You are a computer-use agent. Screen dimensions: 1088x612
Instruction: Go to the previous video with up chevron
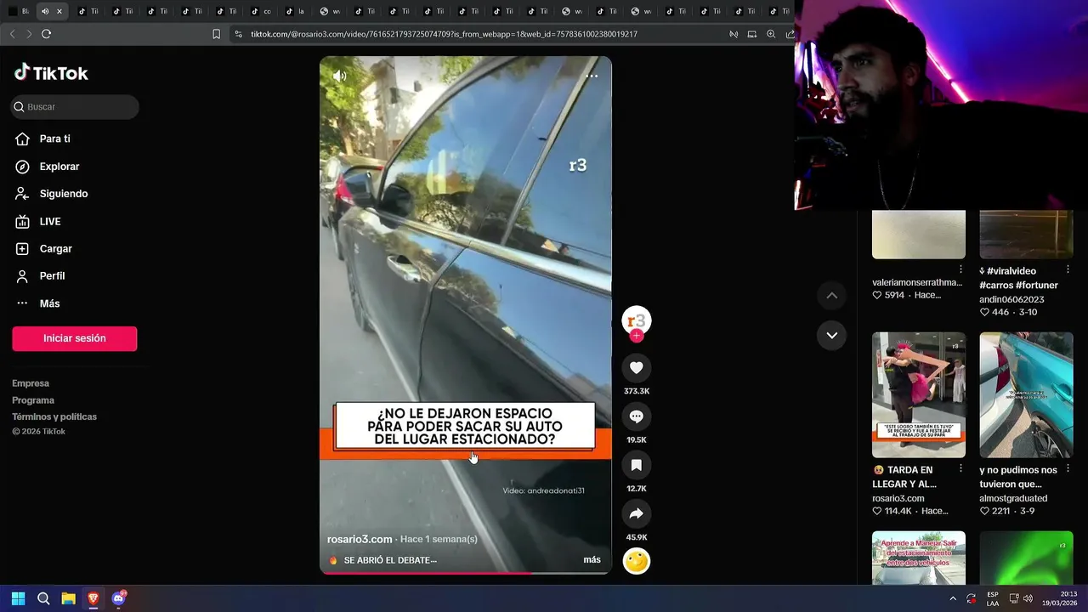832,295
